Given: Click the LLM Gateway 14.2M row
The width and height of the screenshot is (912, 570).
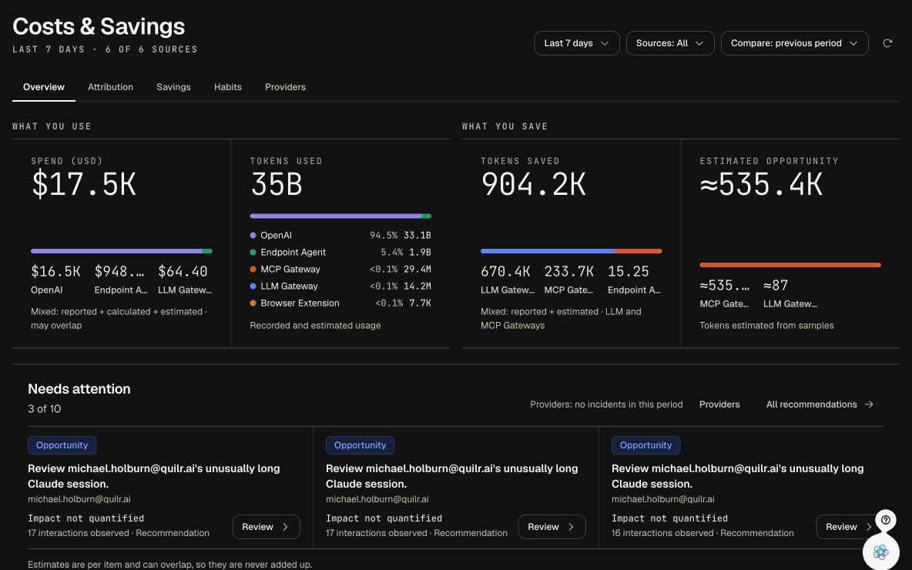Looking at the screenshot, I should (x=340, y=287).
